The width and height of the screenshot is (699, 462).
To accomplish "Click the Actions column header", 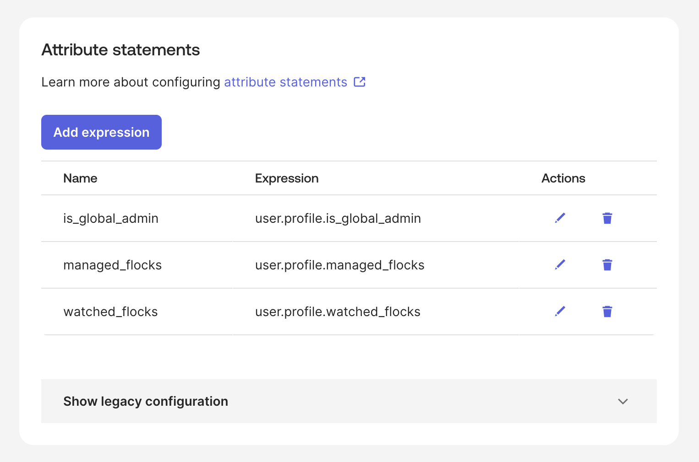I will (x=563, y=178).
